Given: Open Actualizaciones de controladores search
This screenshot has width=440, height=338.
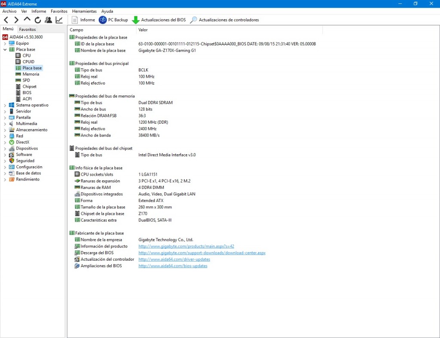Looking at the screenshot, I should (x=224, y=20).
